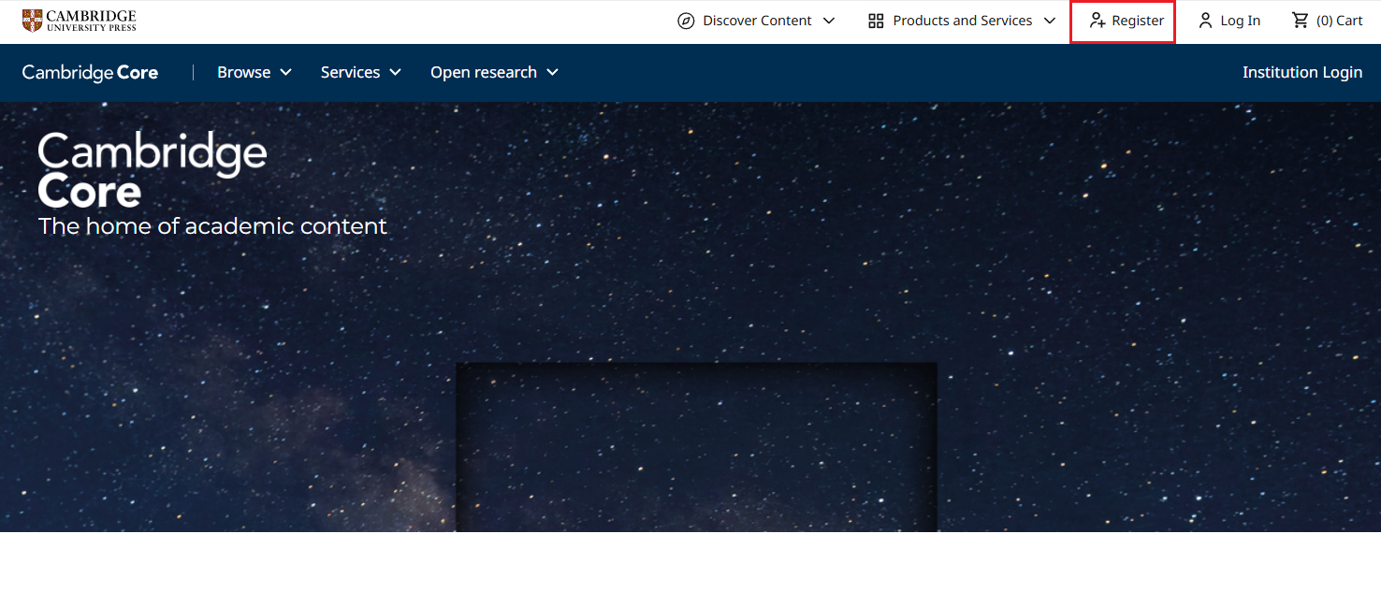This screenshot has width=1381, height=606.
Task: Expand the Browse menu chevron
Action: 285,72
